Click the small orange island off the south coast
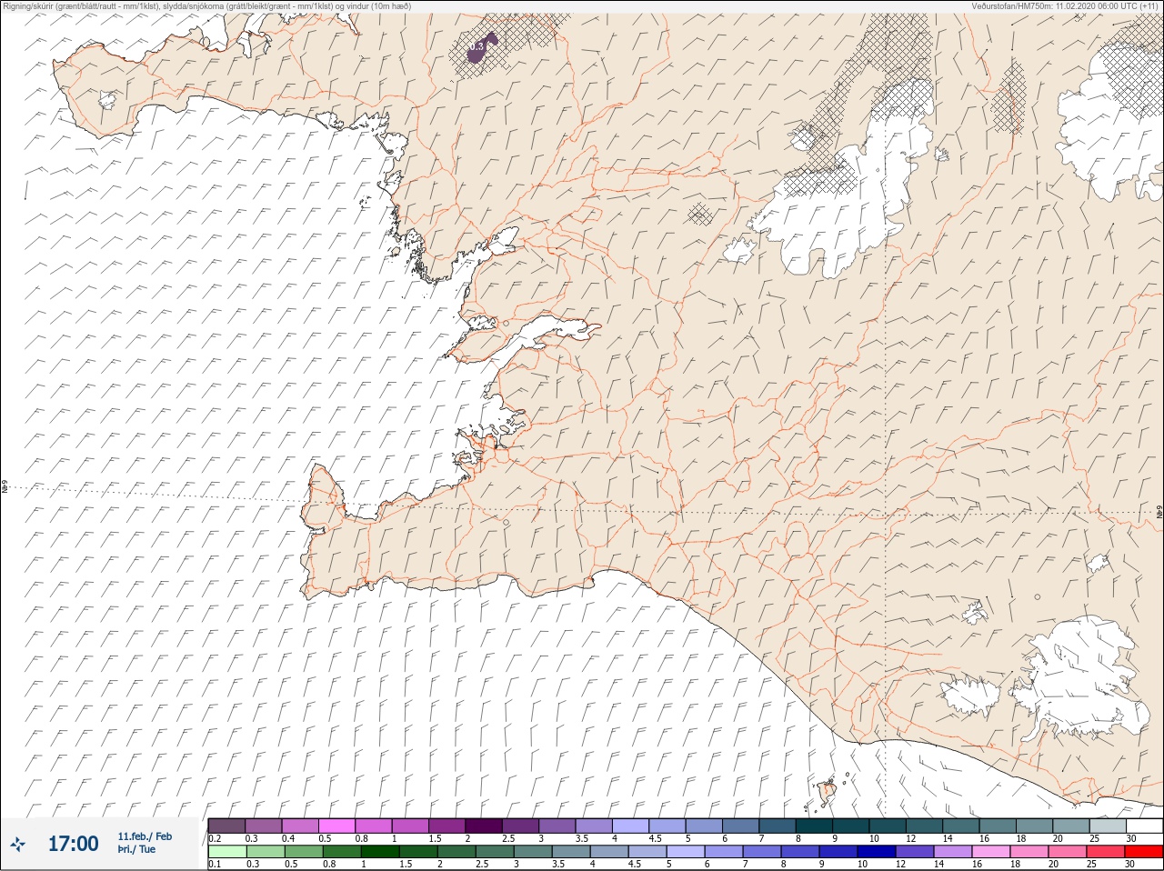 tap(828, 792)
